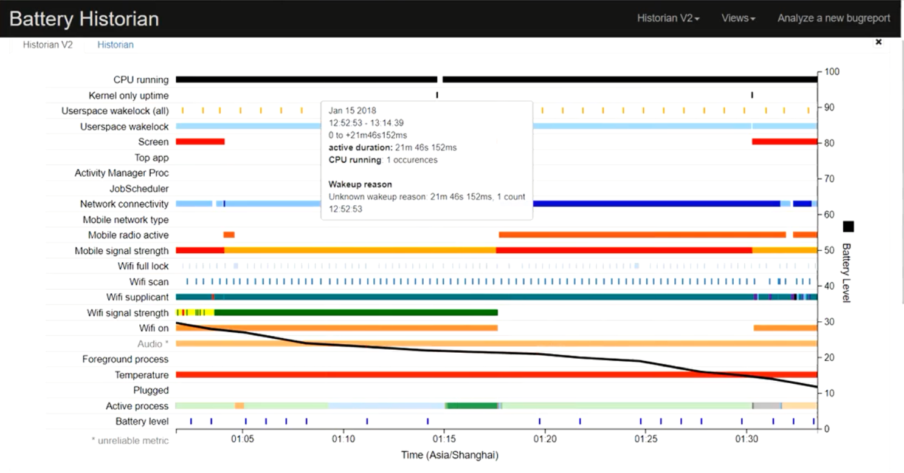This screenshot has height=473, width=904.
Task: Click the 01:30 time axis tick
Action: (746, 439)
